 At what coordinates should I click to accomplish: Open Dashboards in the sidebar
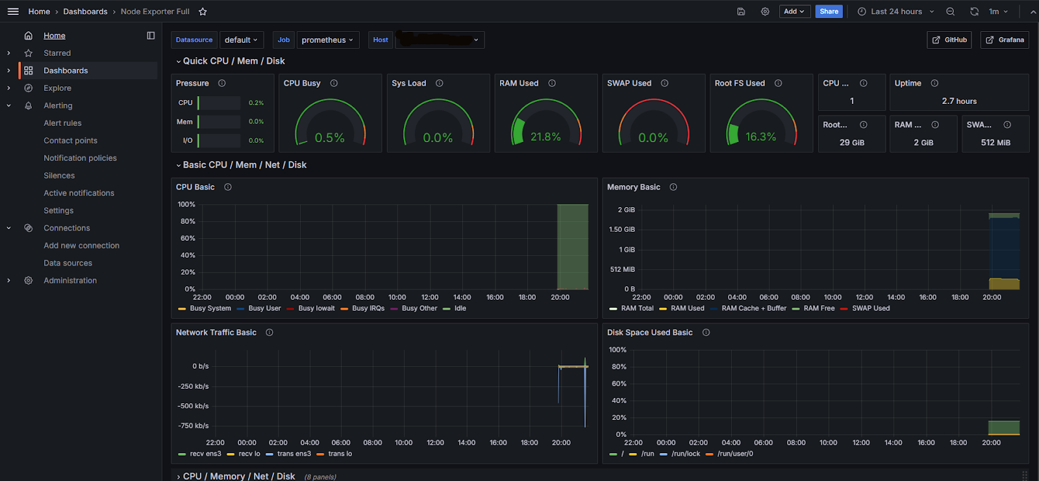66,71
